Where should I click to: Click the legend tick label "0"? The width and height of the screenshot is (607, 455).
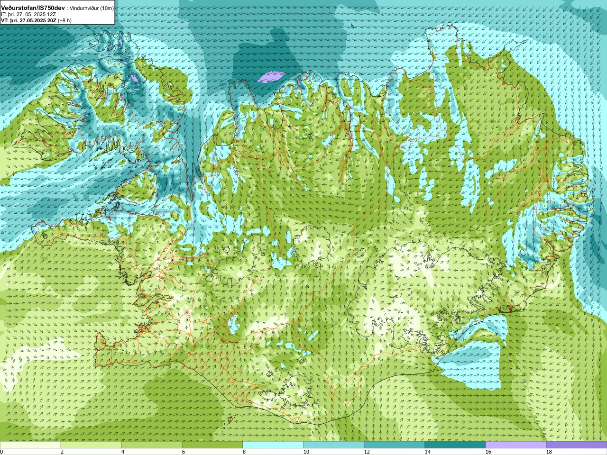point(1,452)
